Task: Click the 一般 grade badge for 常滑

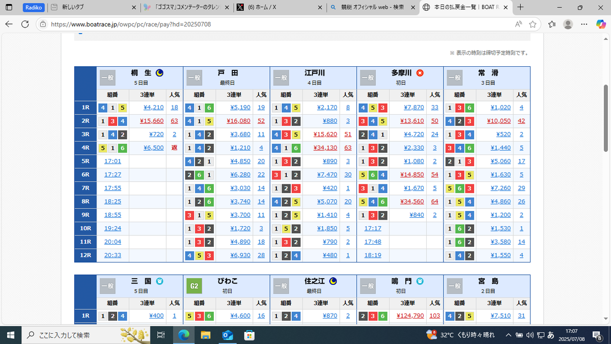Action: [455, 78]
